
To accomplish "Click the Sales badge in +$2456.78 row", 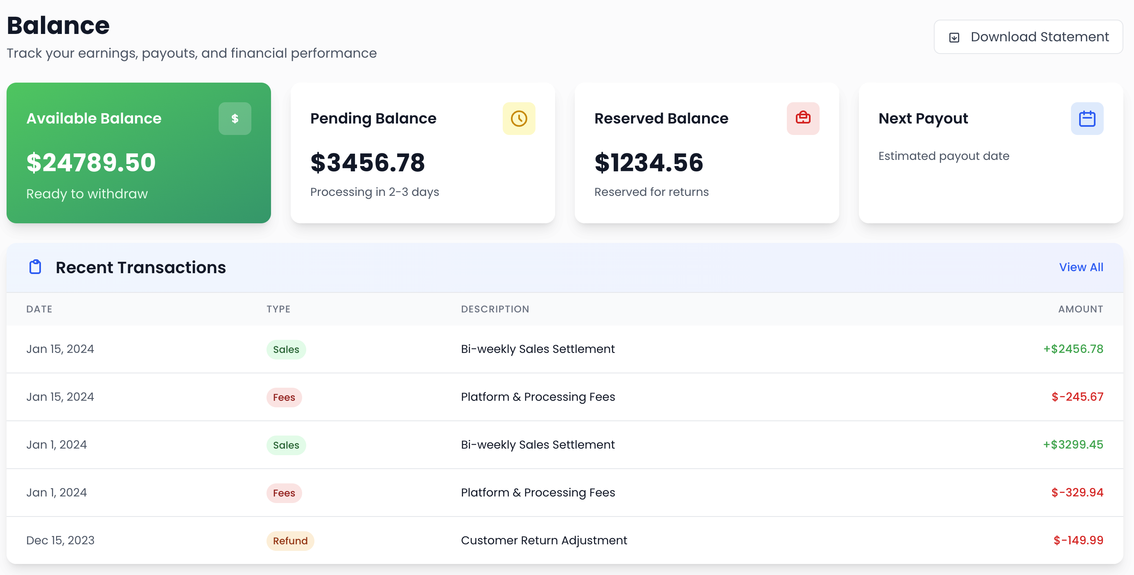I will point(286,350).
